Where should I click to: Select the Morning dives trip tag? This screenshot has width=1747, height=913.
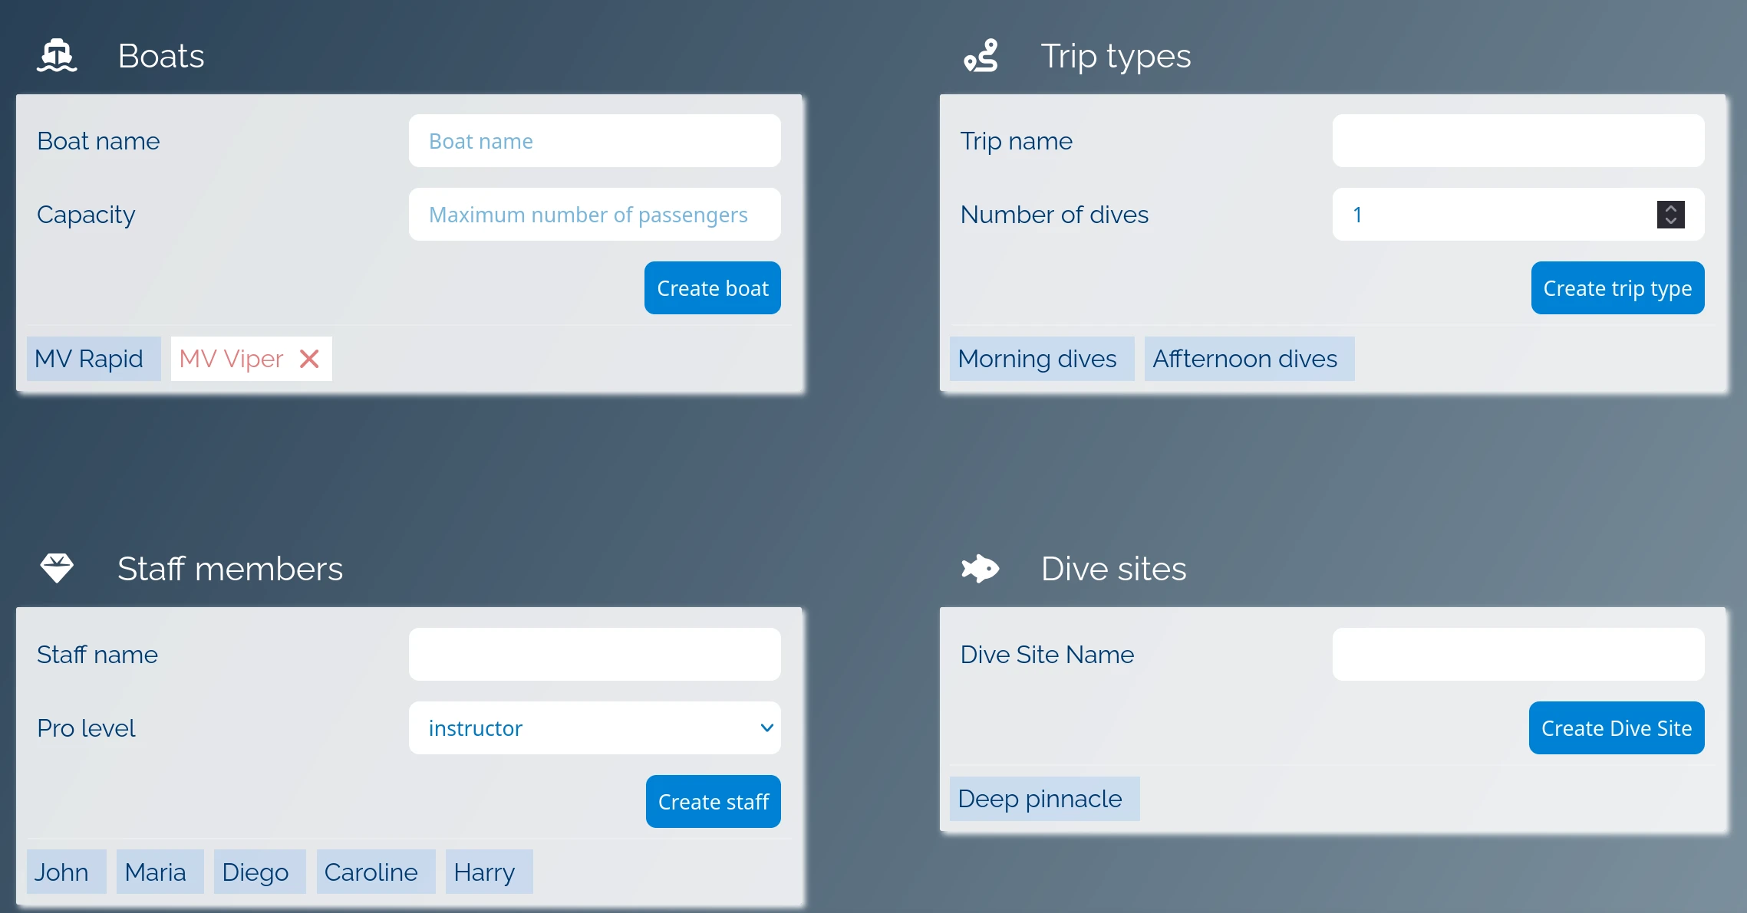pos(1037,359)
